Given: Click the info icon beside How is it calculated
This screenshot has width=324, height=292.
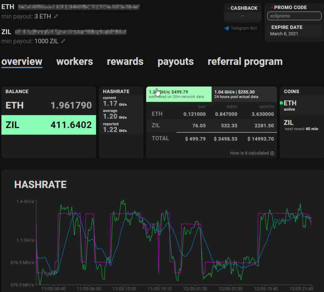Looking at the screenshot, I should pyautogui.click(x=272, y=153).
